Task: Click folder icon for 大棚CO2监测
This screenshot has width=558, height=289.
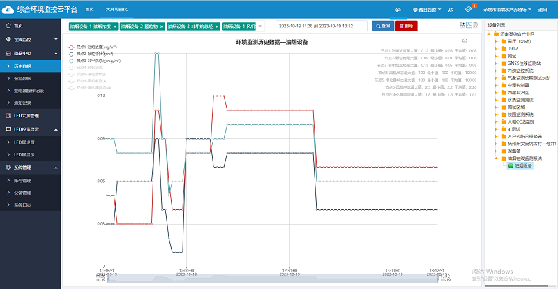Action: 503,121
